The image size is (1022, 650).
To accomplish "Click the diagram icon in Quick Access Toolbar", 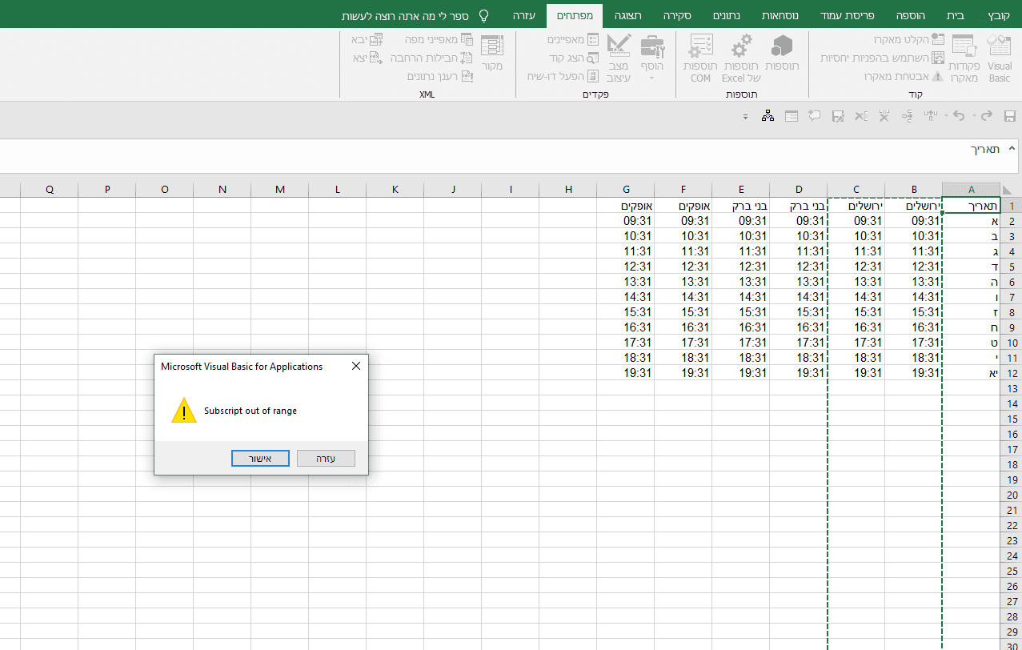I will [768, 116].
